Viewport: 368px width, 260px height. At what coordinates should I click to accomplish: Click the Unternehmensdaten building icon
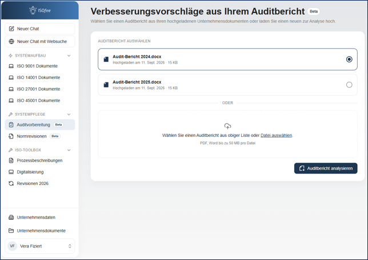click(11, 218)
